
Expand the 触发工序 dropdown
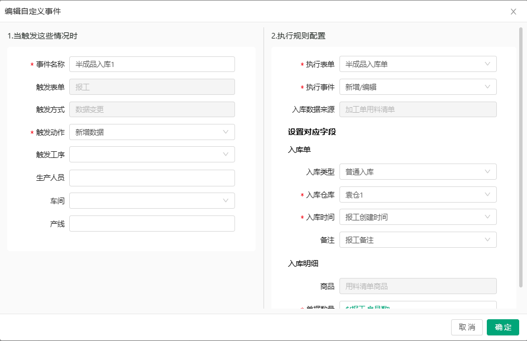tap(152, 155)
